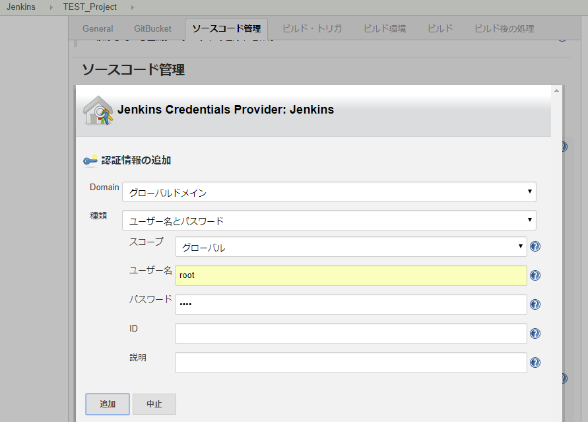Screen dimensions: 588x422
Task: Open help for the ユーザー名 field
Action: (535, 275)
